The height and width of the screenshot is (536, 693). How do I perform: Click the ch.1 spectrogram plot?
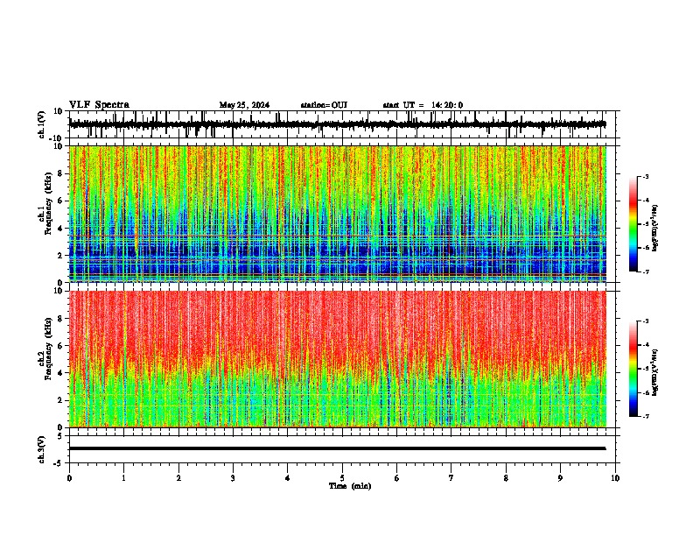(x=337, y=214)
